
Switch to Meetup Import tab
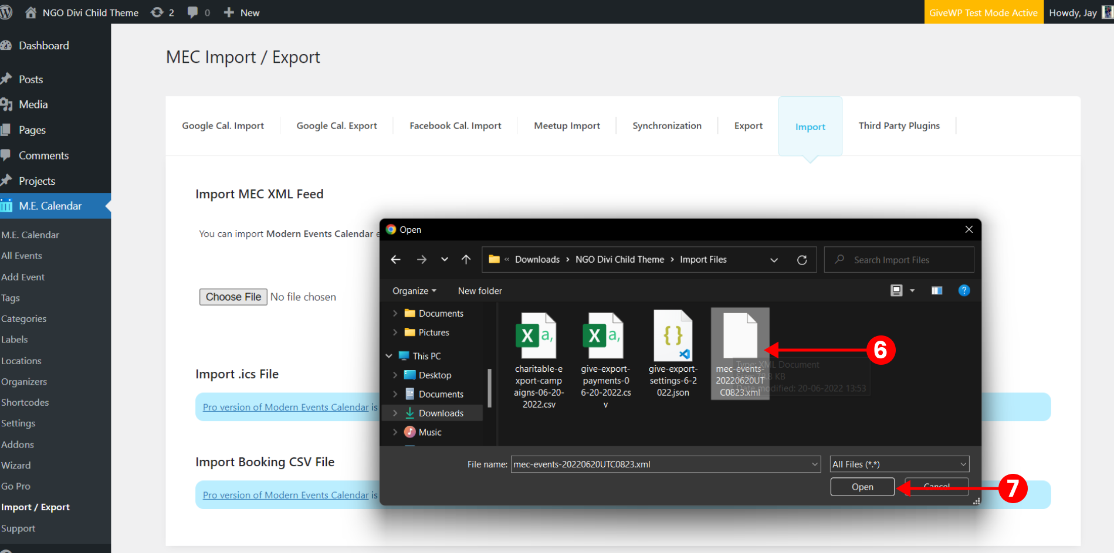[567, 125]
